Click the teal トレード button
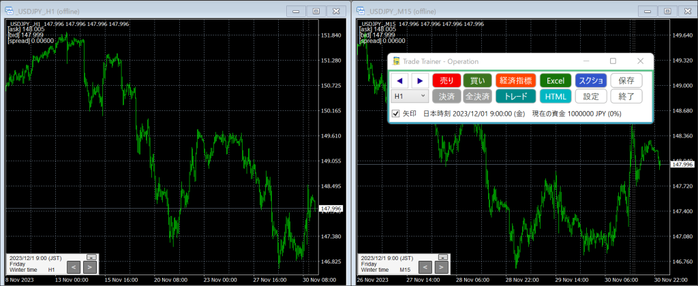 point(515,97)
